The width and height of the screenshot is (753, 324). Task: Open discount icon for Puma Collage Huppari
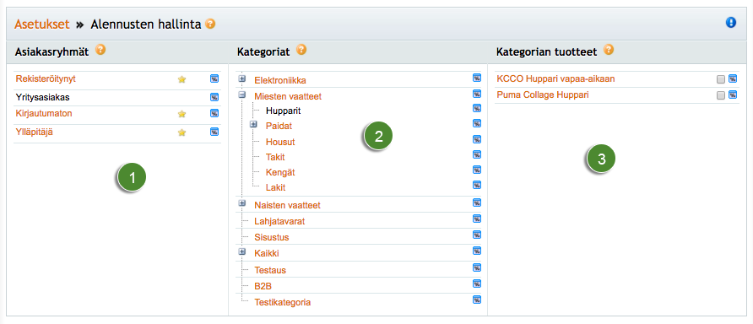pos(733,95)
